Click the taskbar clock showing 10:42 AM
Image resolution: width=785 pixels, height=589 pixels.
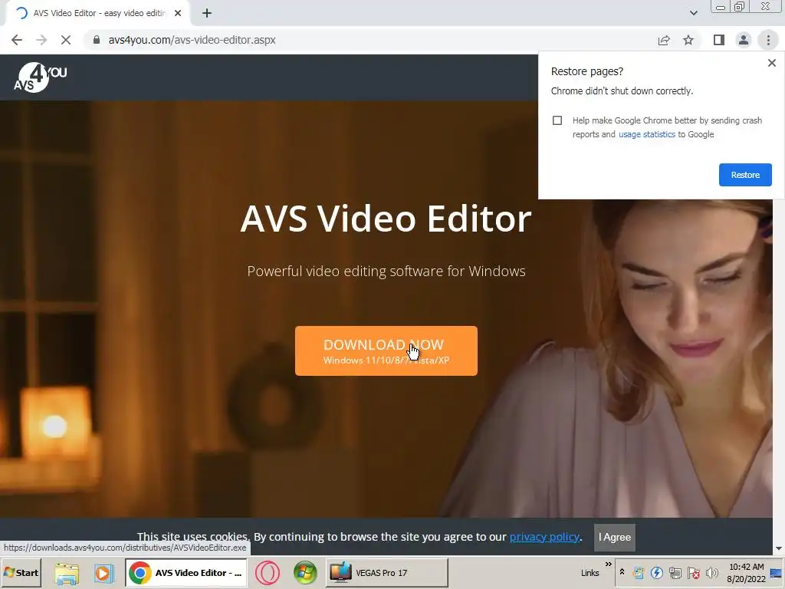point(746,572)
